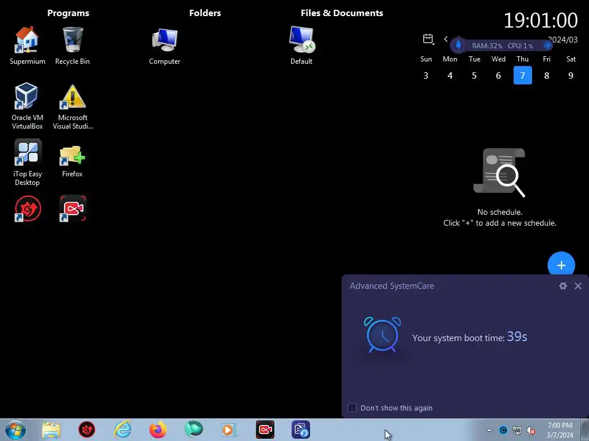Open Advanced SystemCare popup settings gear
Viewport: 589px width, 441px height.
(x=563, y=286)
